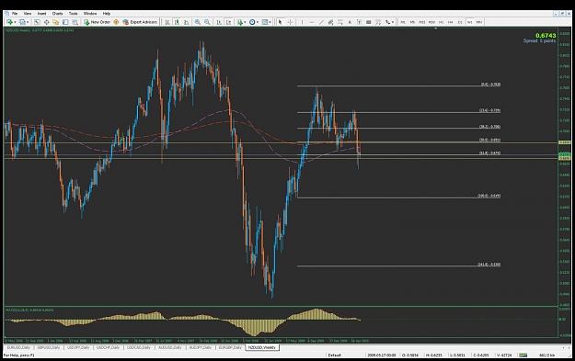Viewport: 575px width, 361px height.
Task: Switch to GBPUSD,Daily chart tab
Action: 49,347
